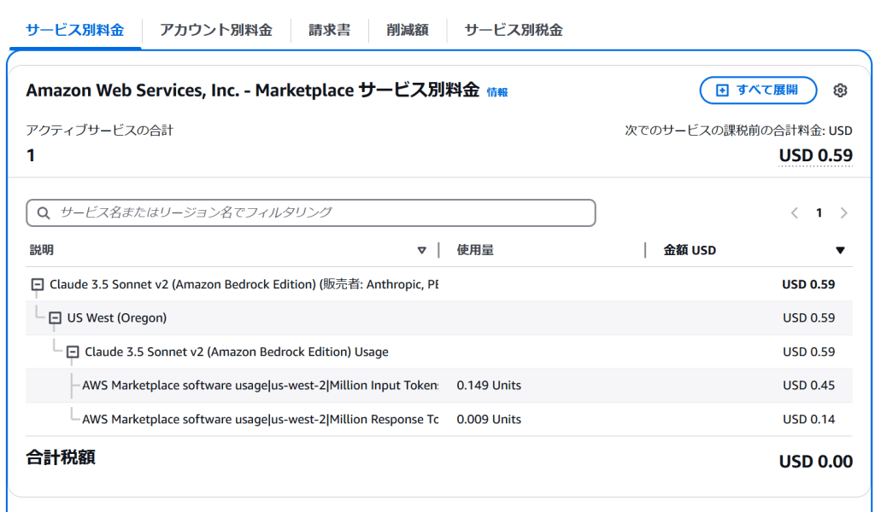The width and height of the screenshot is (875, 512).
Task: Click the 0.009 Units usage value
Action: click(489, 420)
